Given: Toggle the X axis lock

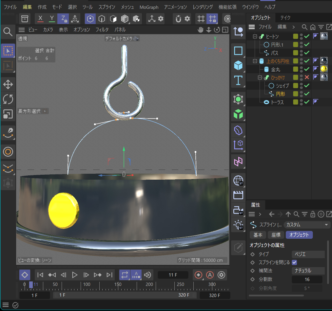Looking at the screenshot, I should coord(40,19).
